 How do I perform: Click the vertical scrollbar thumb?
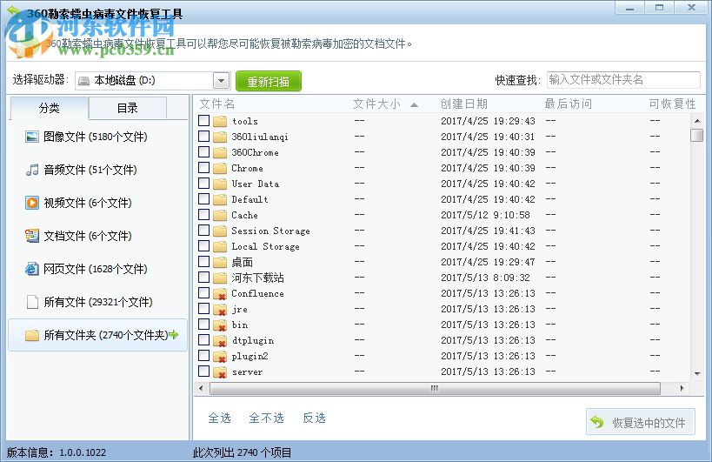pyautogui.click(x=696, y=136)
